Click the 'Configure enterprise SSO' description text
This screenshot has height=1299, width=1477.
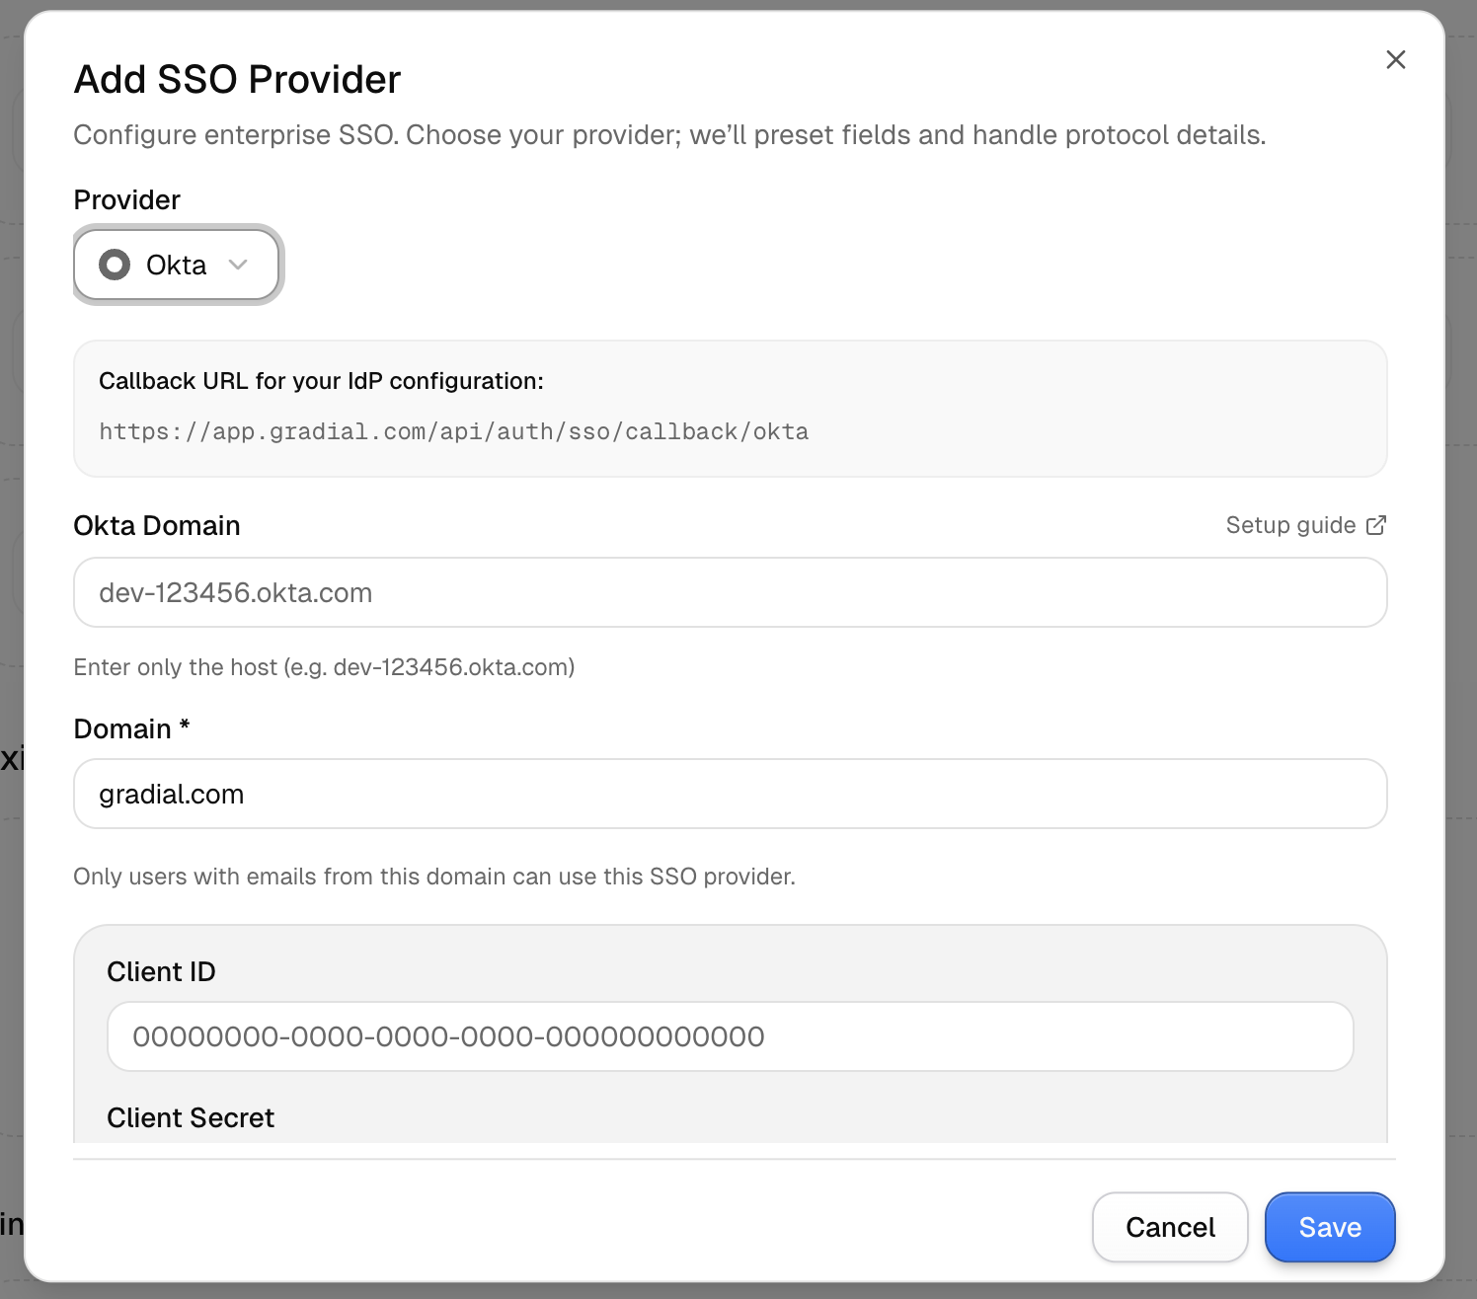coord(669,134)
